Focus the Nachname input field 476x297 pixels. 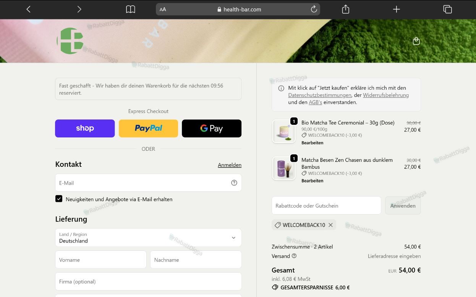(196, 260)
